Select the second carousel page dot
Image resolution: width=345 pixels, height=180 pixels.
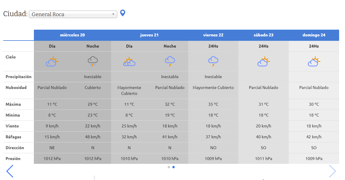tap(174, 167)
